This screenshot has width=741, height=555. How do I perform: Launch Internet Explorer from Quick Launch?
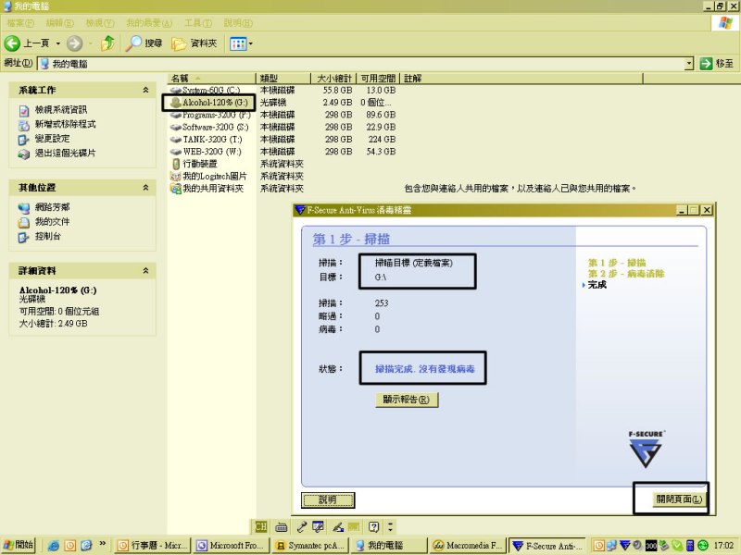[x=54, y=546]
